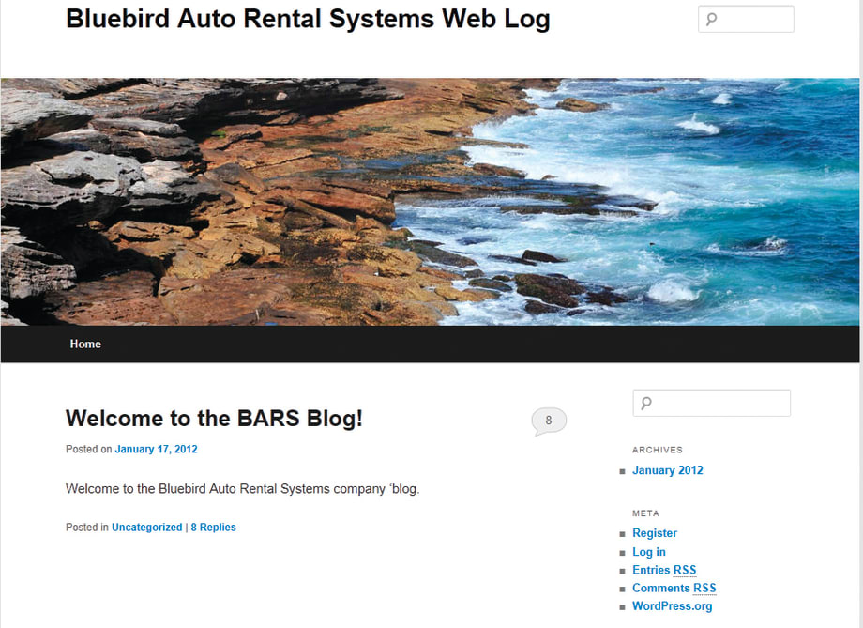Screen dimensions: 863x628
Task: Click the ARCHIVES sidebar heading
Action: click(658, 450)
